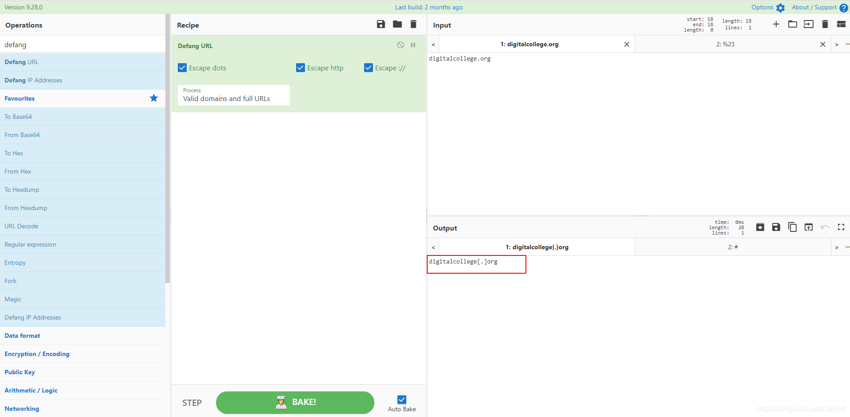Click the operations list vertical scrollbar
This screenshot has height=417, width=850.
(168, 148)
